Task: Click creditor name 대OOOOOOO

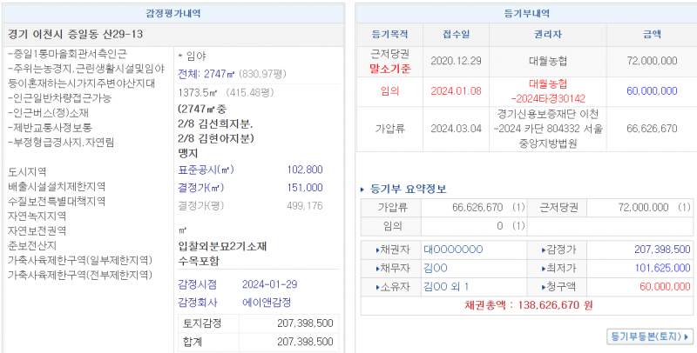Action: [x=452, y=250]
